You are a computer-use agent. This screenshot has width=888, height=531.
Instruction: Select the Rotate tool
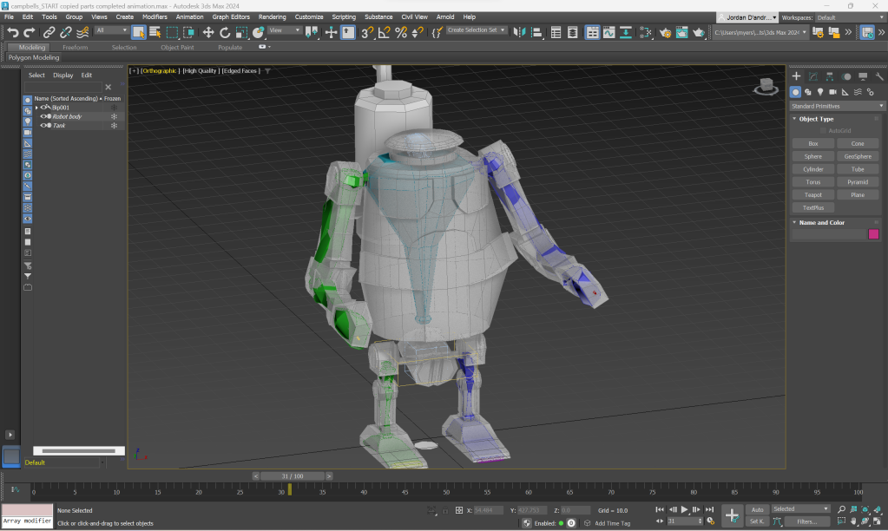coord(225,32)
